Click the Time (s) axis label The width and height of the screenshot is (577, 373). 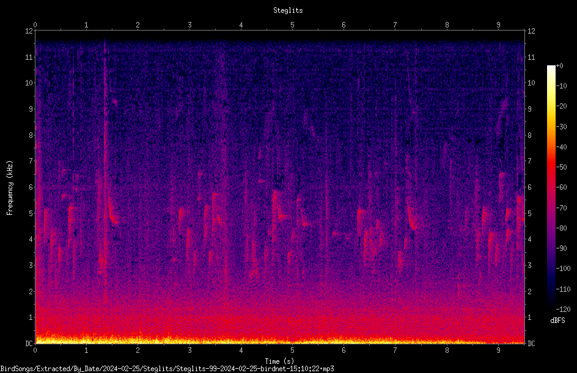(x=279, y=361)
